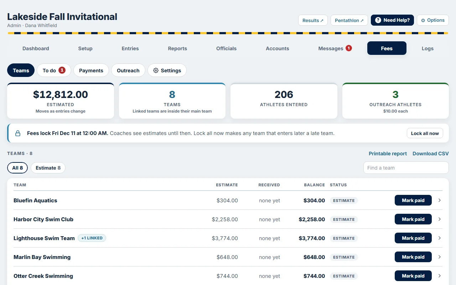Select the Teams sub-tab
The image size is (456, 285).
pyautogui.click(x=21, y=71)
